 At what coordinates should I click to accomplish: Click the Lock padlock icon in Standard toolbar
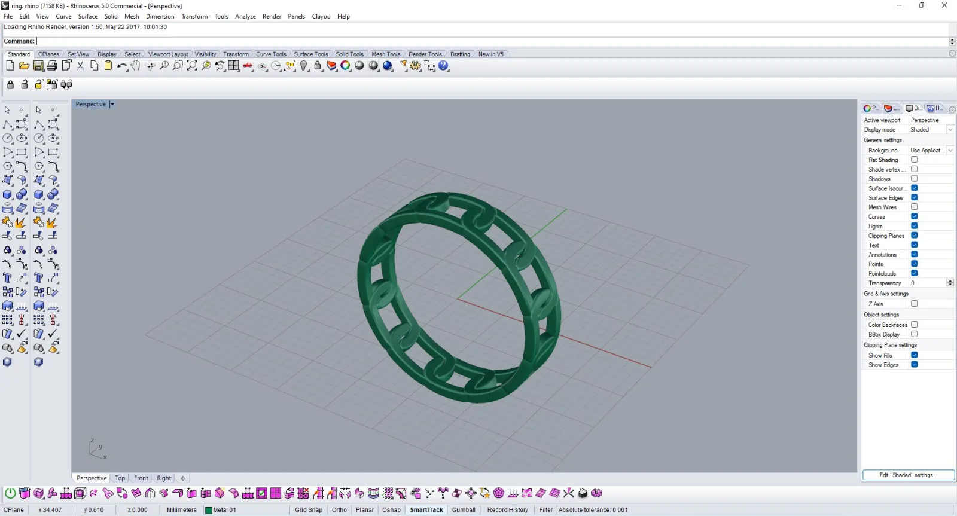pyautogui.click(x=318, y=66)
